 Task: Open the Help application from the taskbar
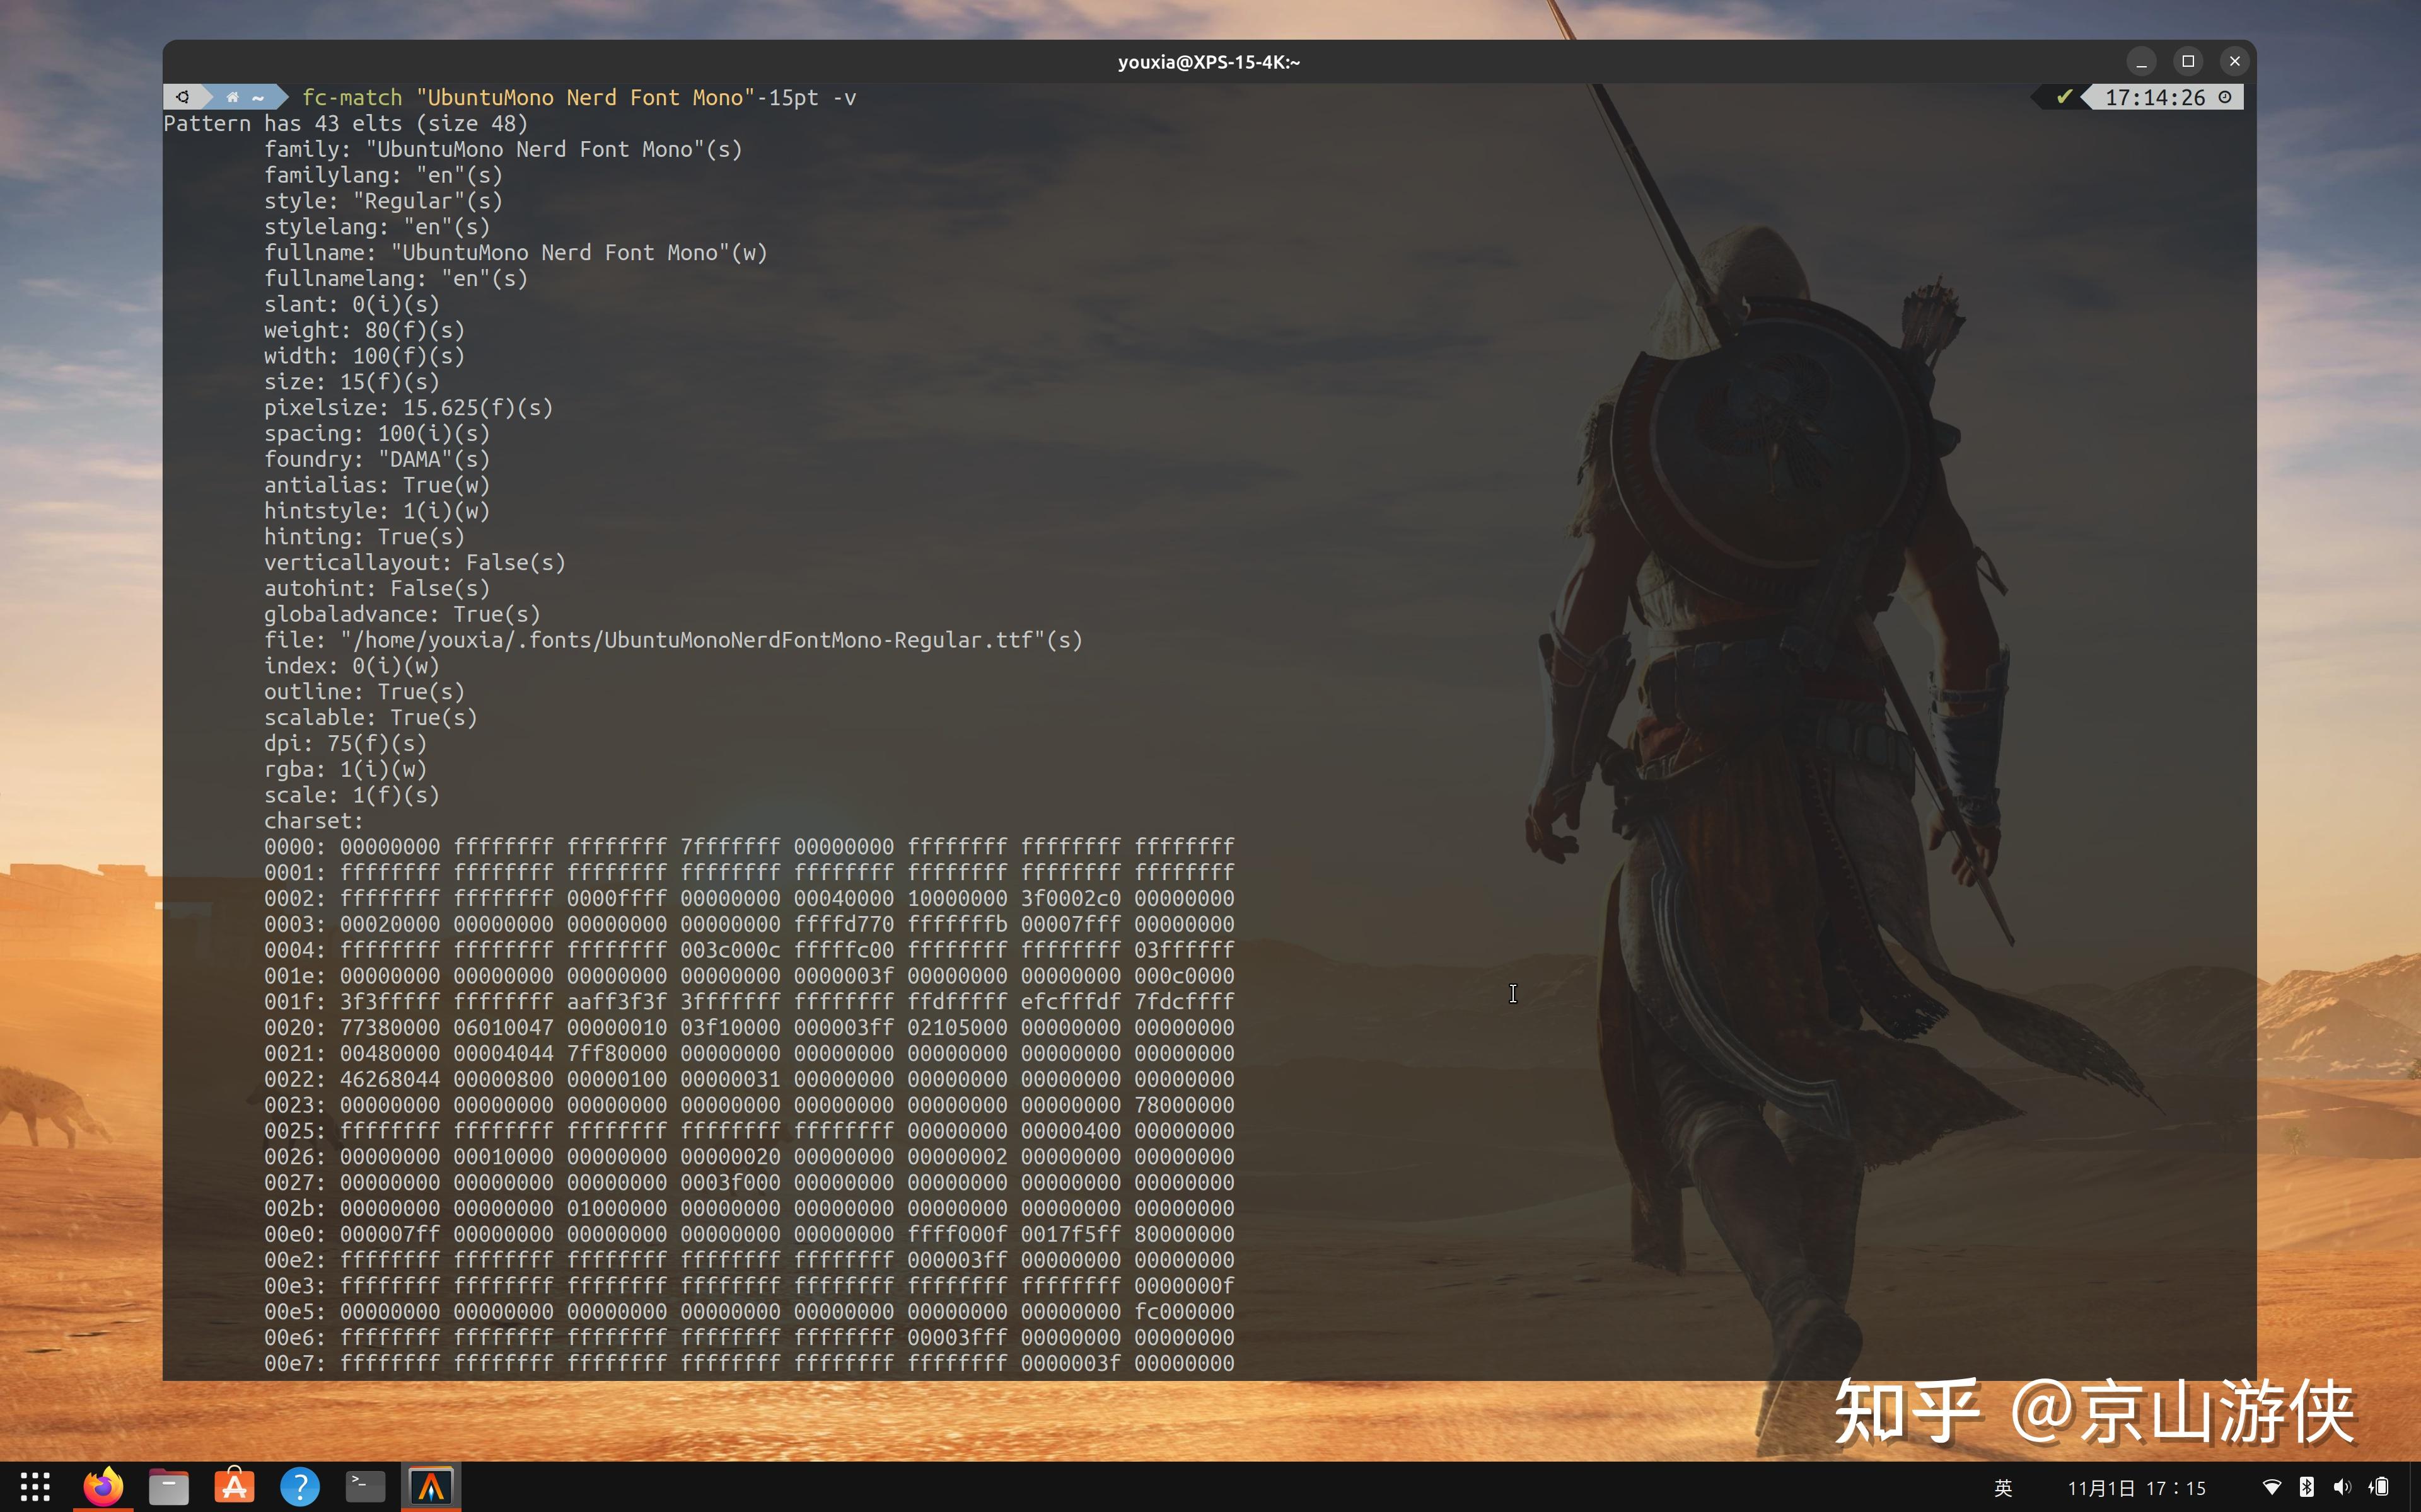point(300,1487)
